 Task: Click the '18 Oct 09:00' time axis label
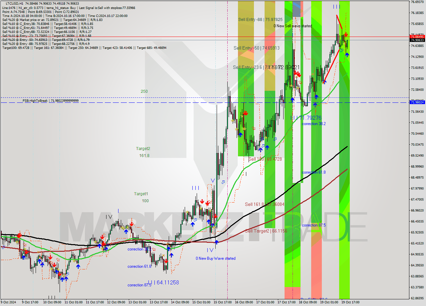point(308,302)
